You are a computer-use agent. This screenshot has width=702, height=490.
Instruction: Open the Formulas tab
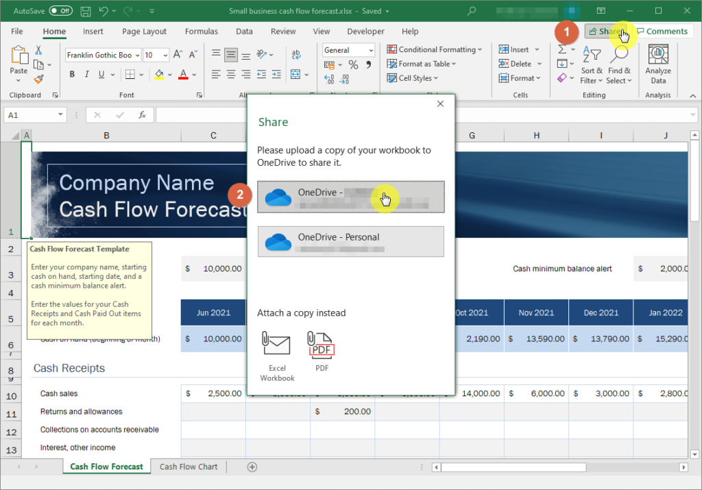click(x=202, y=32)
